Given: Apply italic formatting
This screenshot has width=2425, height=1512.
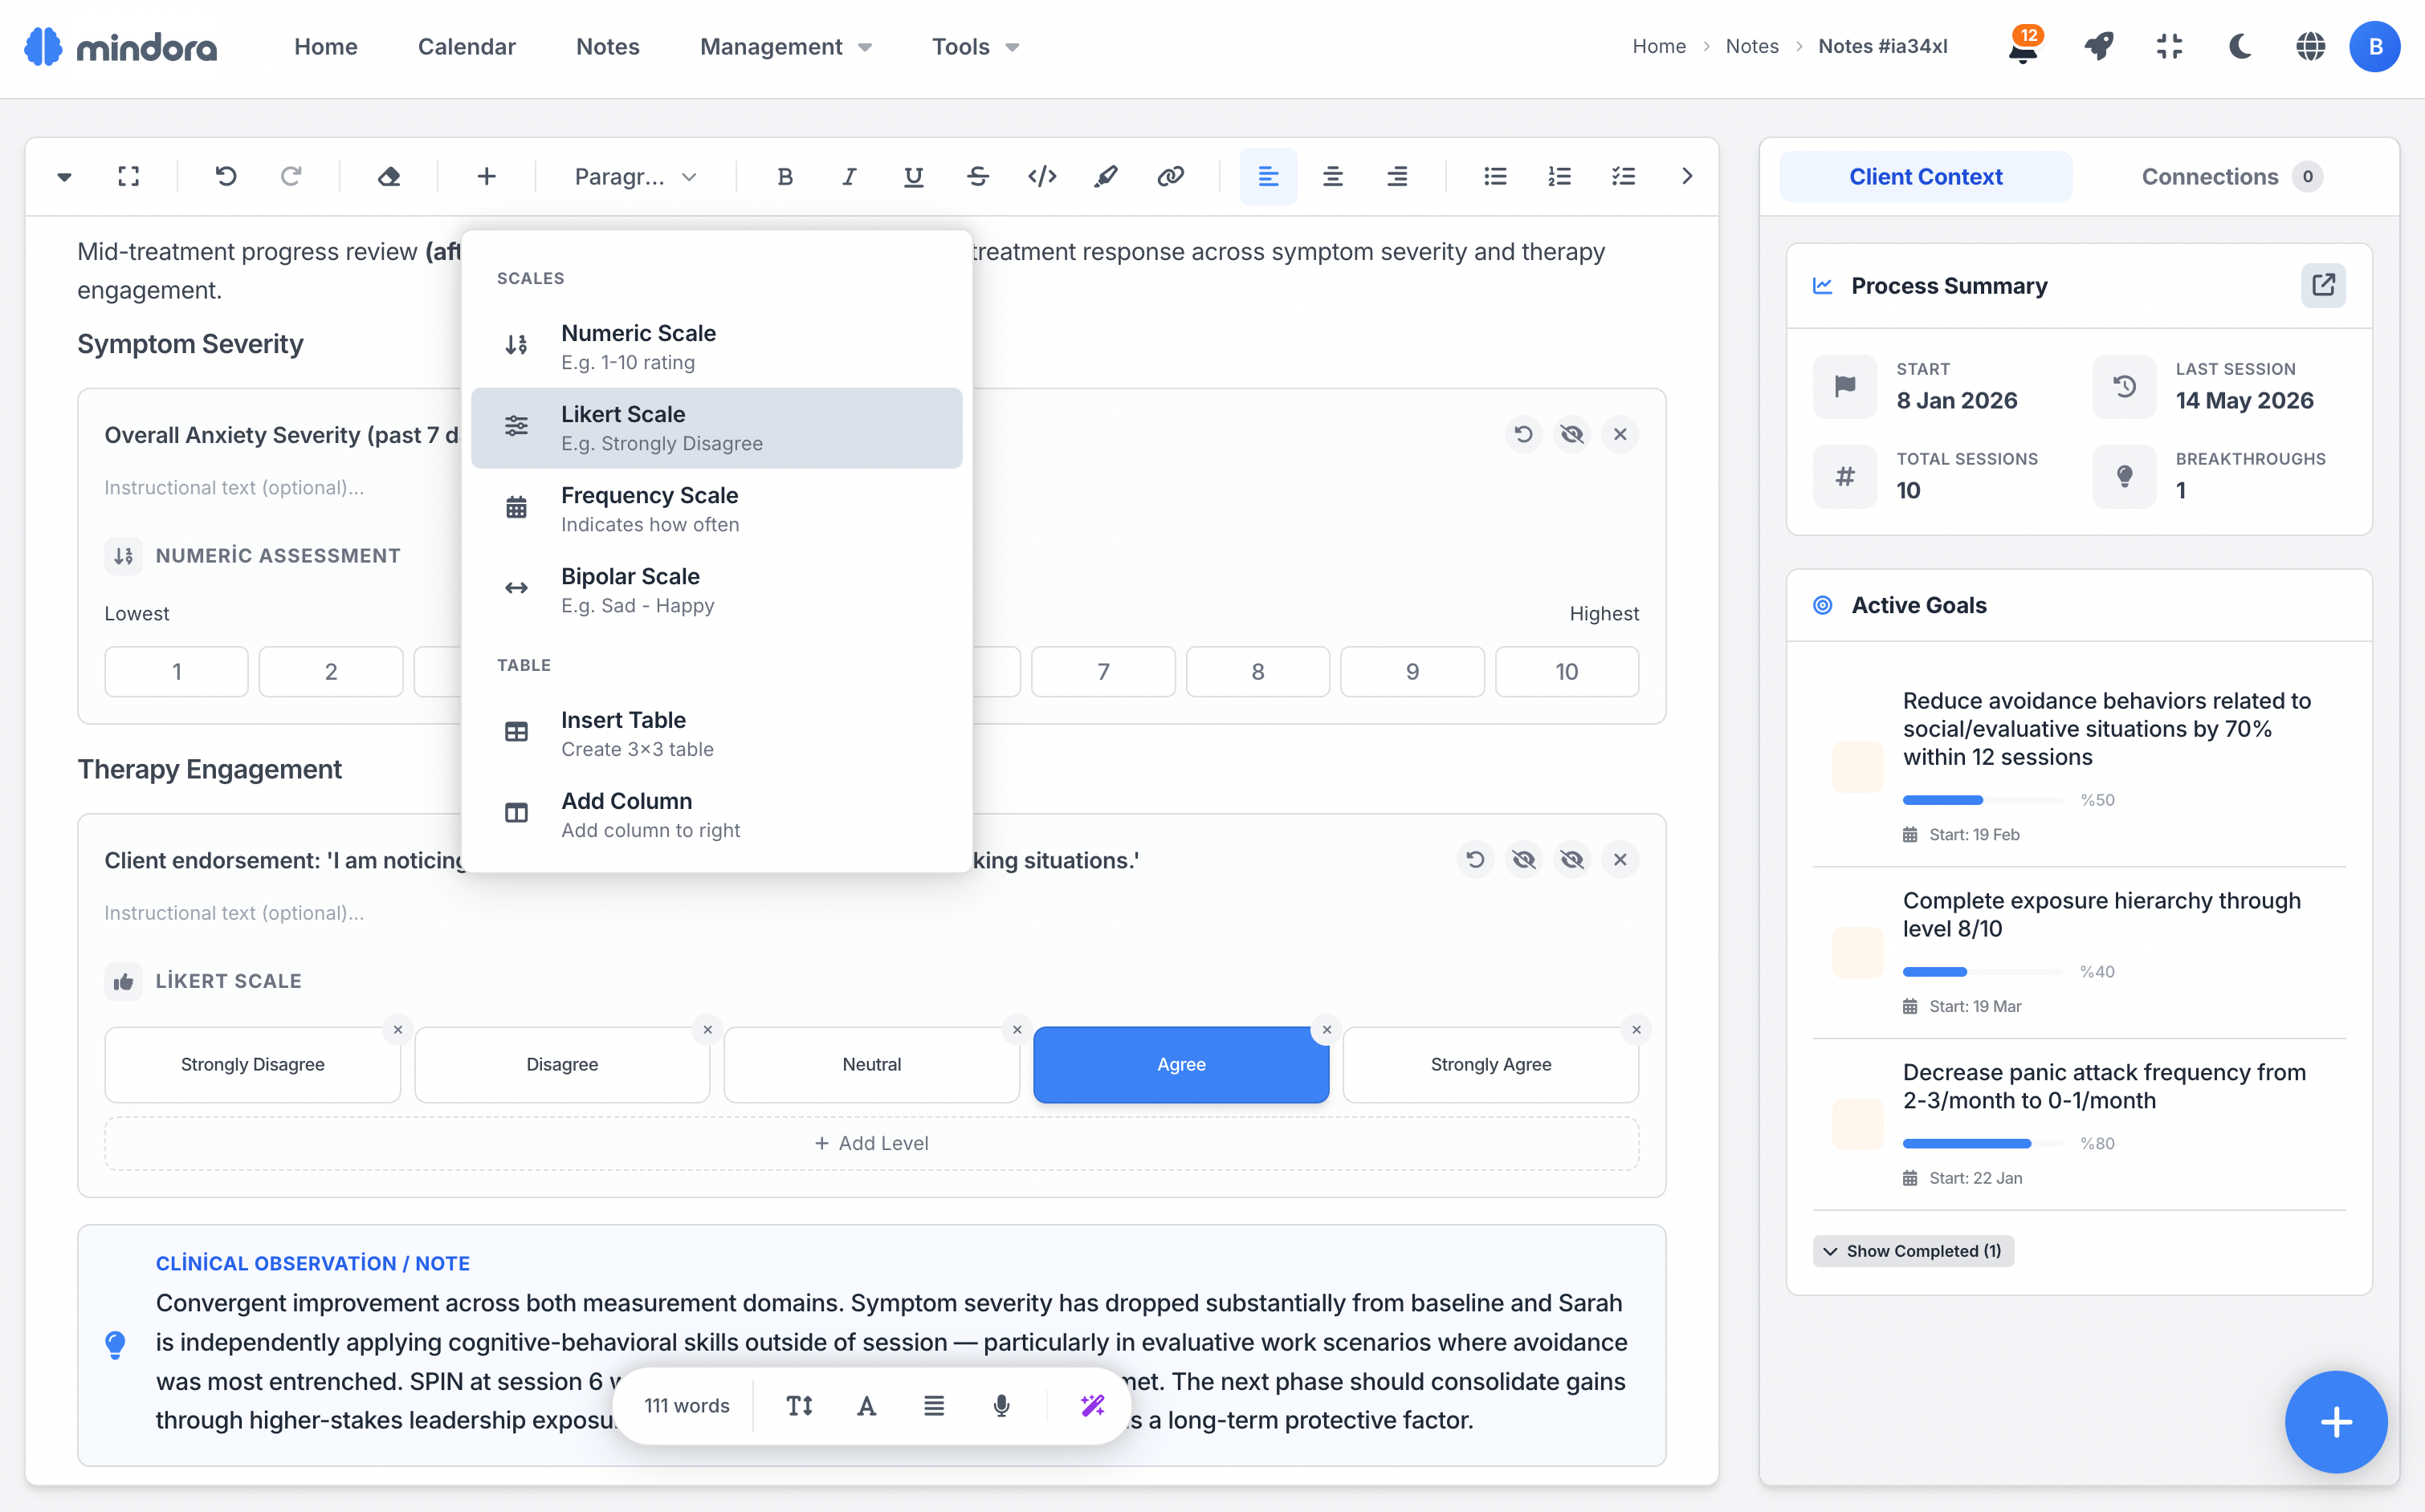Looking at the screenshot, I should coord(850,177).
